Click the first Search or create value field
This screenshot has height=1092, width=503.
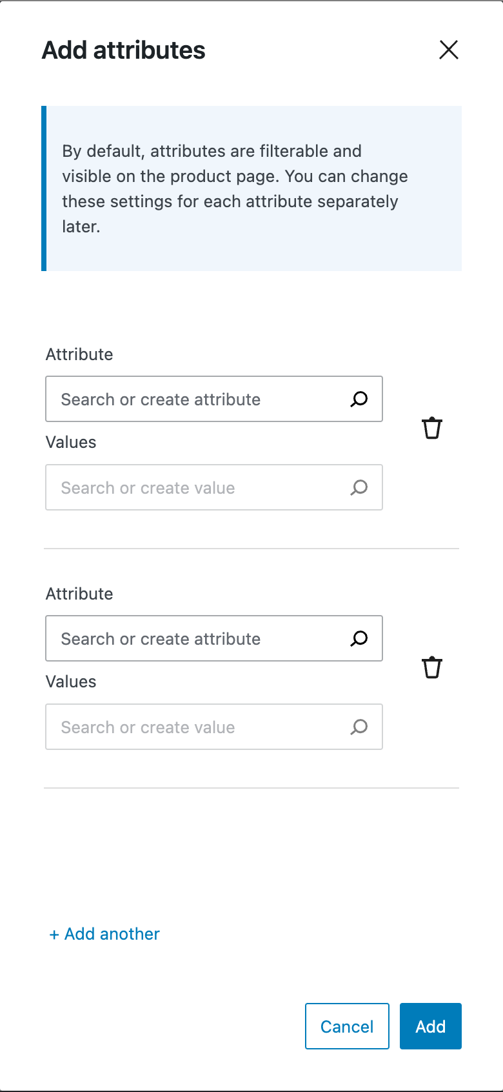(214, 487)
